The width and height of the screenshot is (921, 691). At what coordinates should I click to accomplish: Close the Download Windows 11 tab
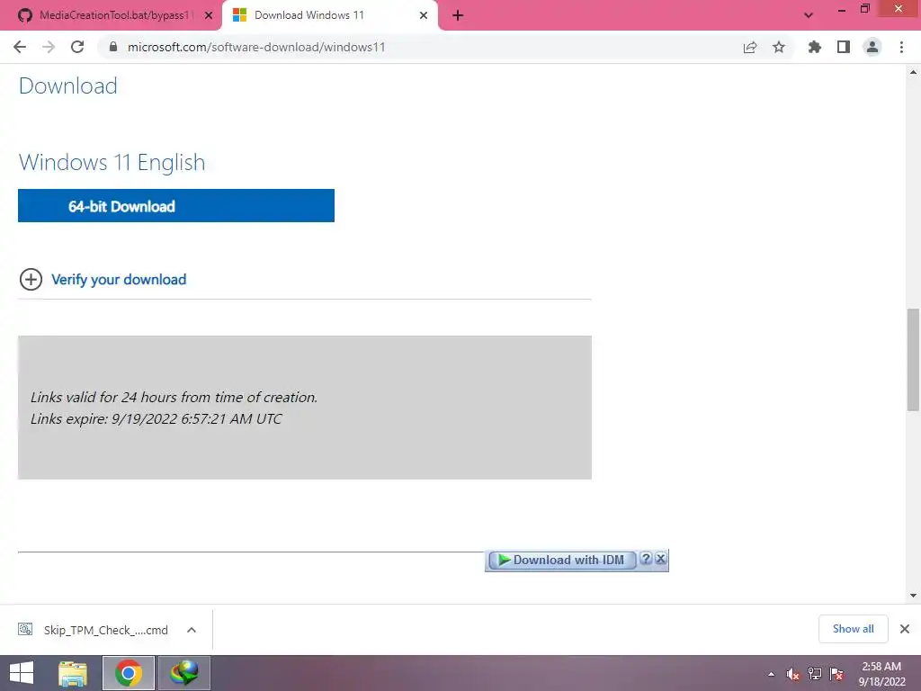424,15
